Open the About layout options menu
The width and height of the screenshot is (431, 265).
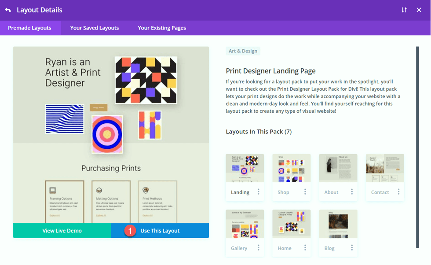[351, 192]
